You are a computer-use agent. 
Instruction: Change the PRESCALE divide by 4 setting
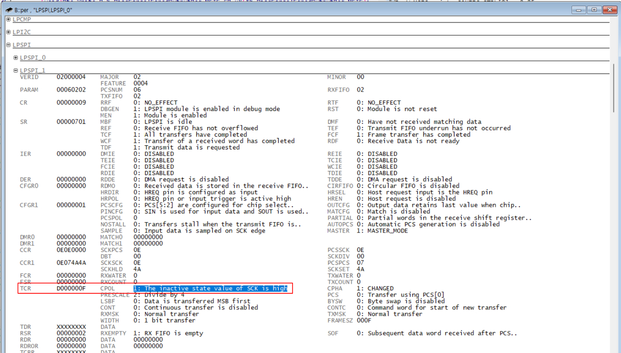(x=157, y=294)
